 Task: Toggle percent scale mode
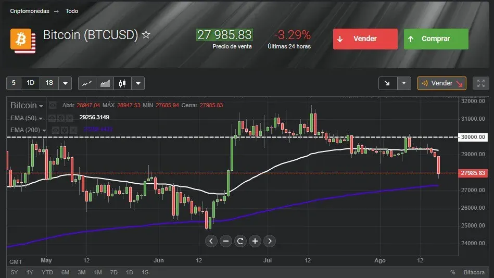[453, 272]
